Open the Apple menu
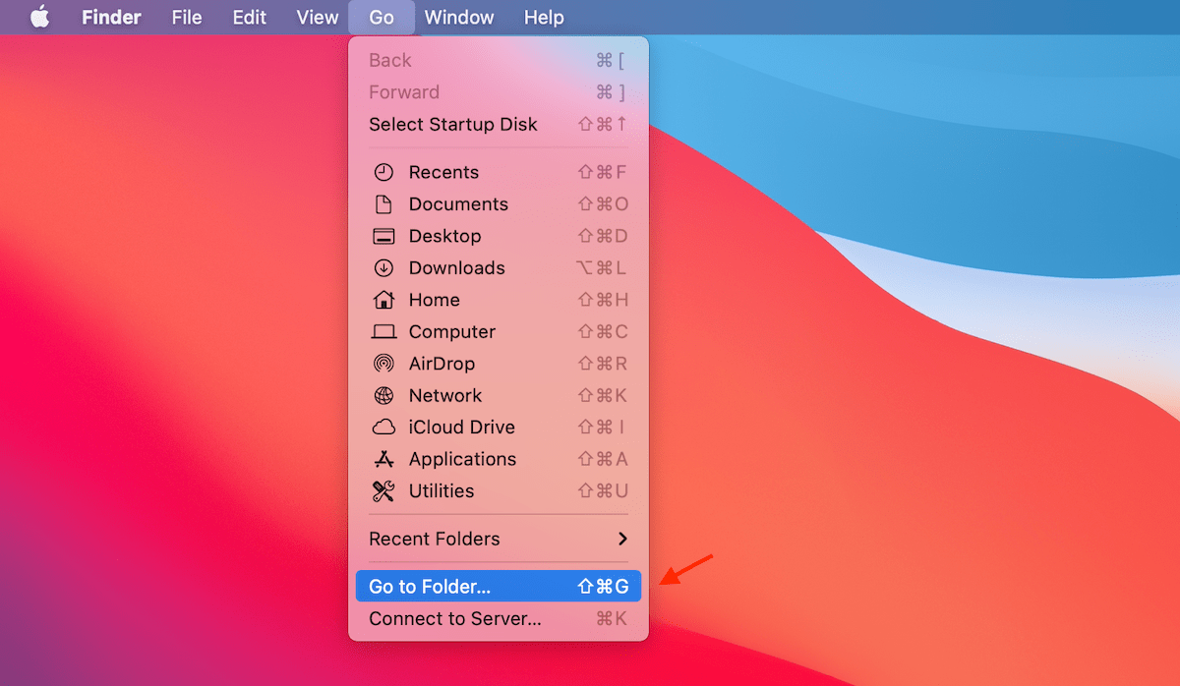 tap(39, 17)
